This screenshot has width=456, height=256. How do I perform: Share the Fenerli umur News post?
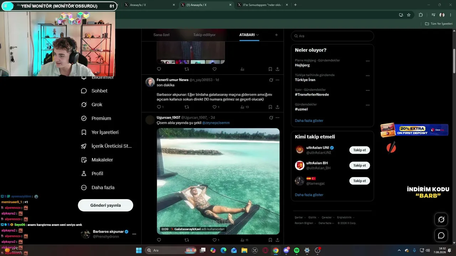tap(278, 107)
